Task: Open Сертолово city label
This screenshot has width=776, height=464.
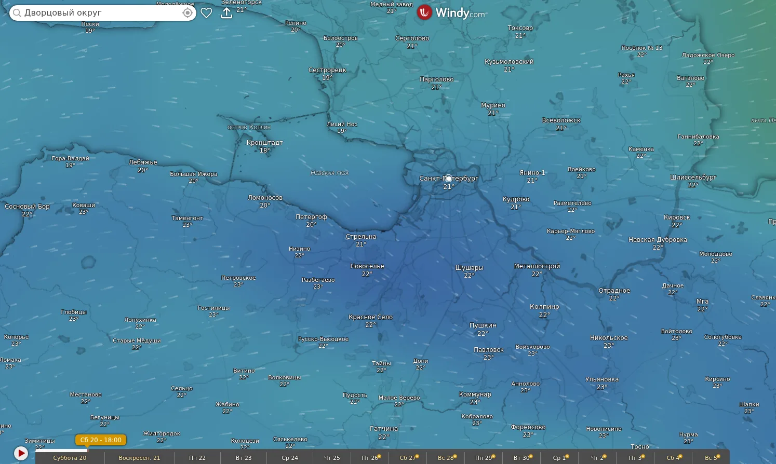Action: pyautogui.click(x=412, y=38)
